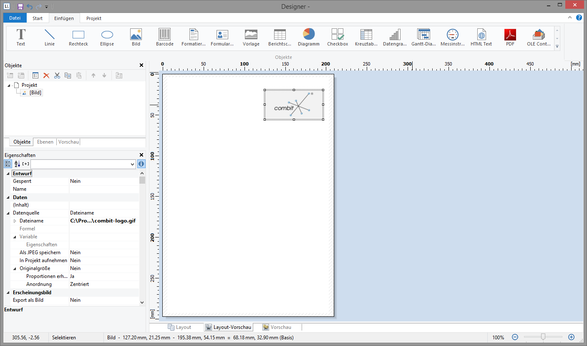Toggle alphabetical sorting of properties
The width and height of the screenshot is (587, 346).
(17, 164)
